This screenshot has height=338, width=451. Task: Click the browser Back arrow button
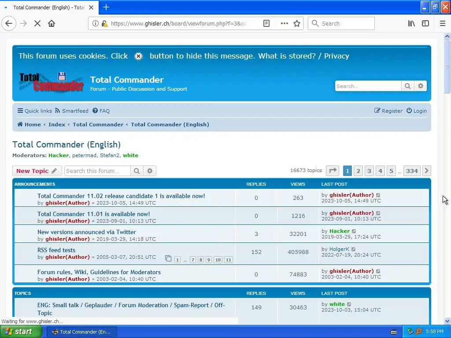point(9,24)
